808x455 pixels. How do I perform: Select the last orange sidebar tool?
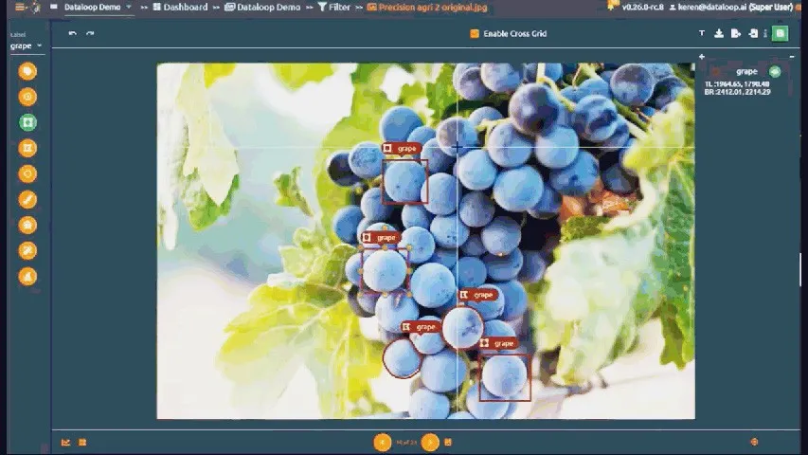coord(27,277)
